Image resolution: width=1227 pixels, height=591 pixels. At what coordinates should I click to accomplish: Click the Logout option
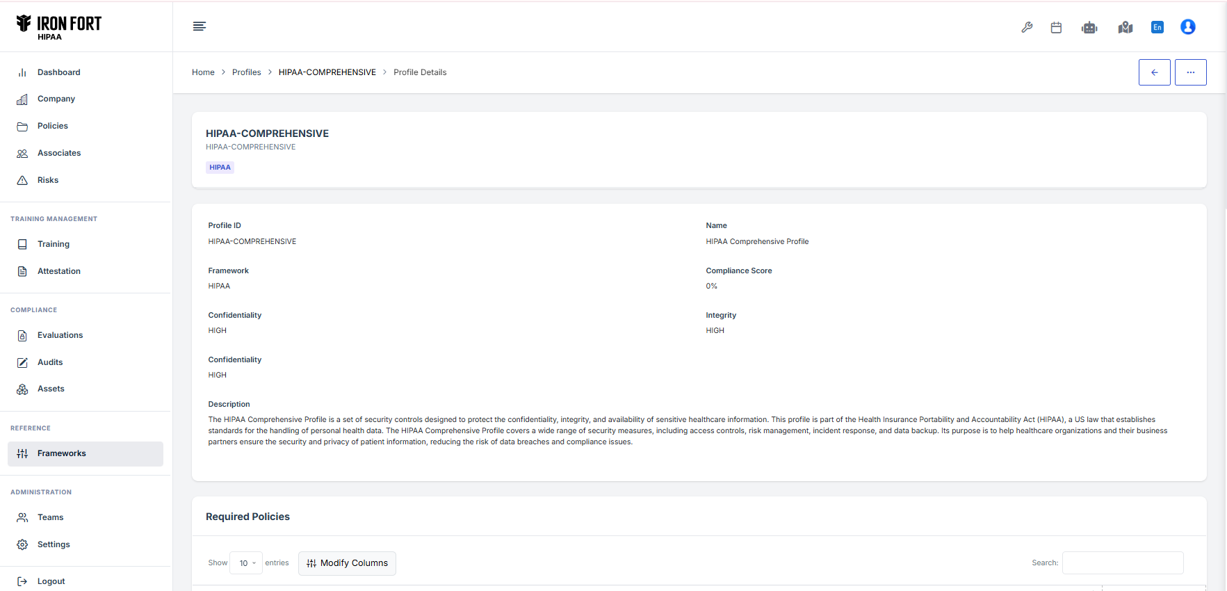click(51, 581)
